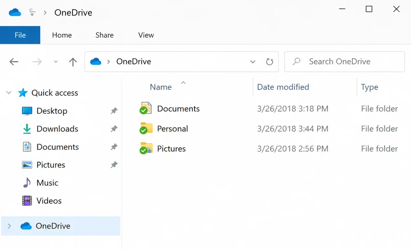
Task: Switch to the View ribbon tab
Action: click(x=146, y=35)
